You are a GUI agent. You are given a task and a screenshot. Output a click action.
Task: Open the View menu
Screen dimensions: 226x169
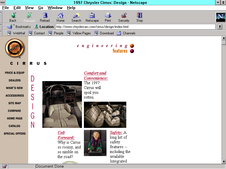click(29, 8)
